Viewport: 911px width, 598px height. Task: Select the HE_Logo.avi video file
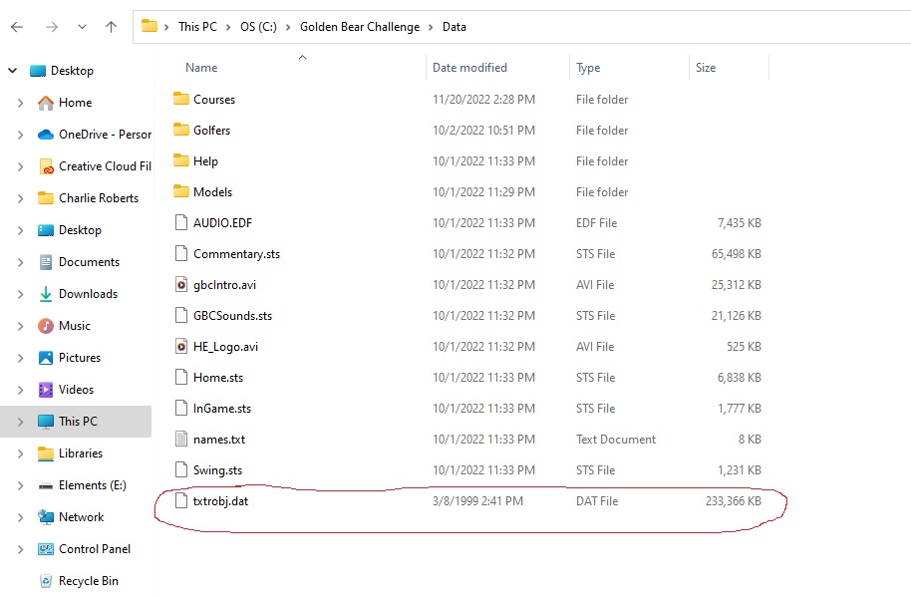click(225, 347)
